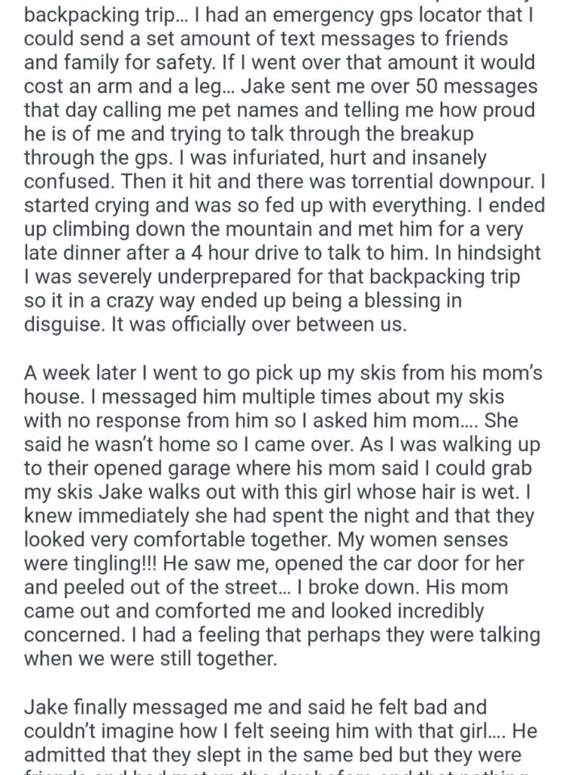Click the phrase "Jake finally messaged"
Image resolution: width=571 pixels, height=775 pixels.
point(132,707)
